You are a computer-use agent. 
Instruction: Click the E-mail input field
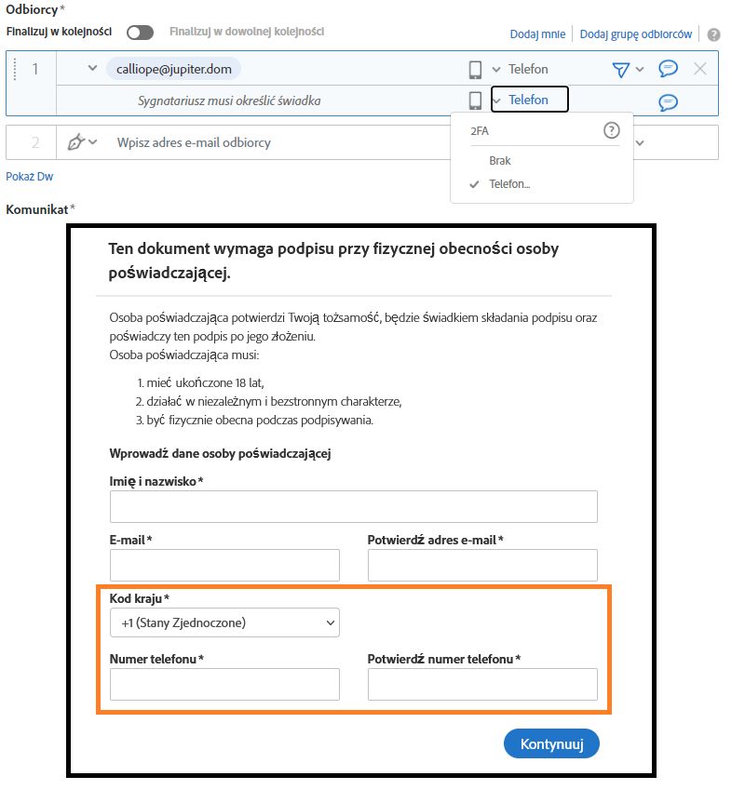[224, 566]
